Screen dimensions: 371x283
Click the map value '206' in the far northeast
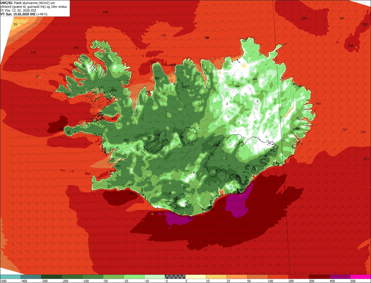click(x=350, y=46)
